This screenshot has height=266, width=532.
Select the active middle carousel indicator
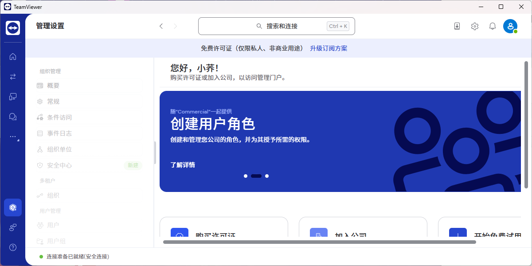tap(256, 176)
